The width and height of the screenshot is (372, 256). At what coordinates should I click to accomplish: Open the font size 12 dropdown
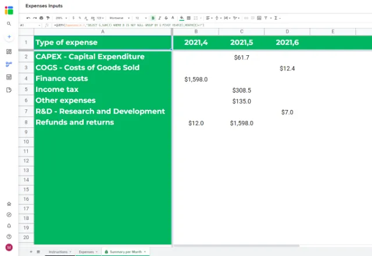141,18
